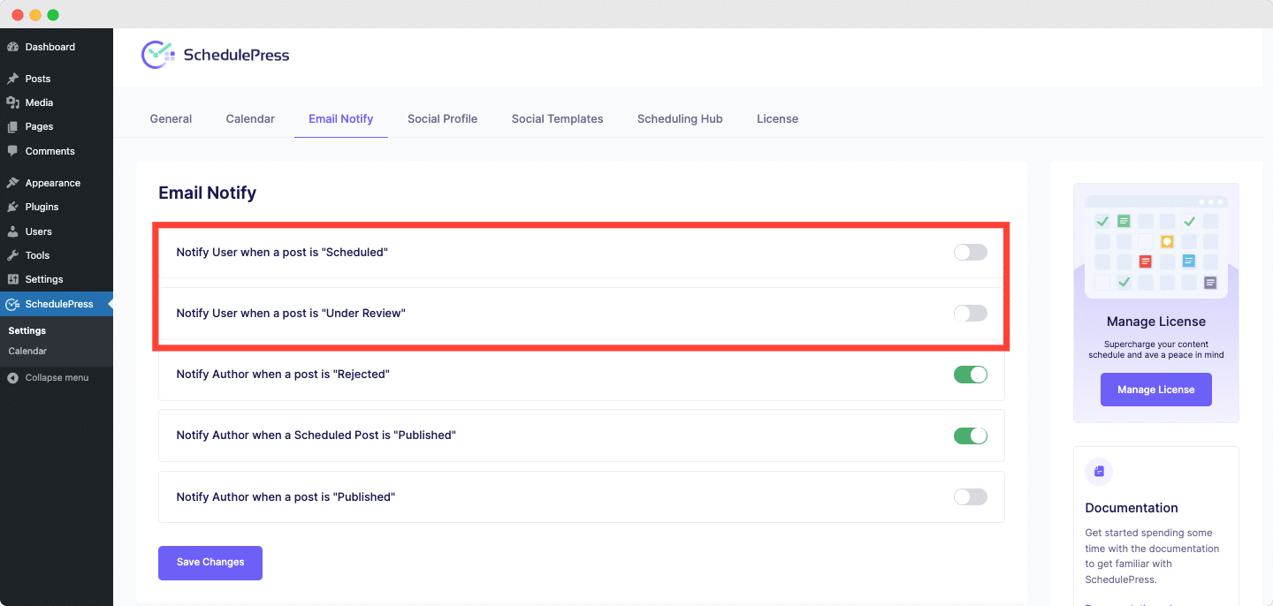The width and height of the screenshot is (1273, 606).
Task: Click the Comments bubble icon
Action: click(12, 151)
